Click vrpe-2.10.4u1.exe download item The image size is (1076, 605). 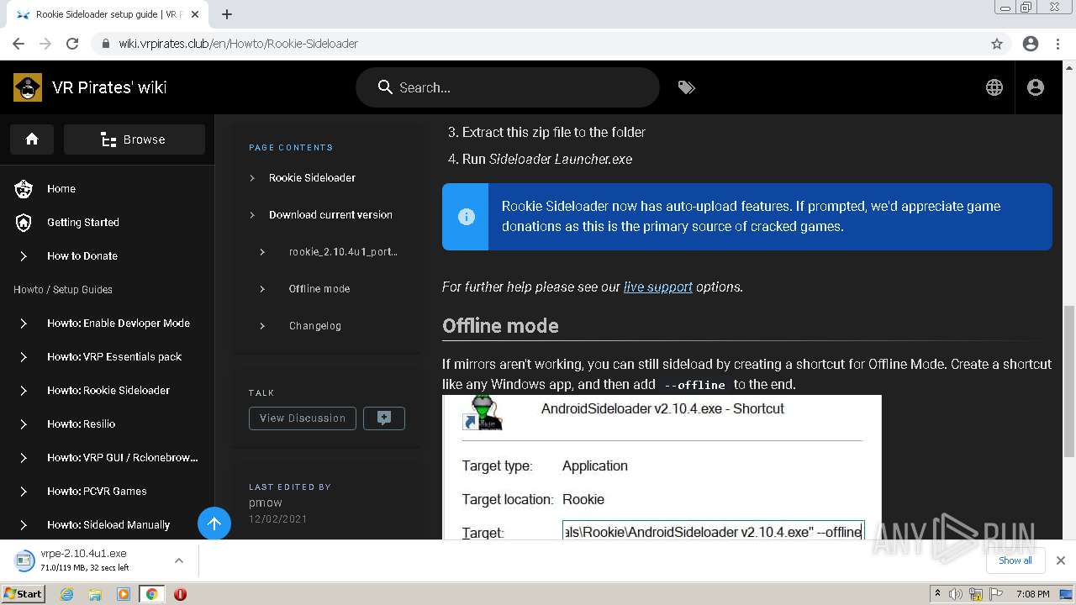click(x=83, y=560)
